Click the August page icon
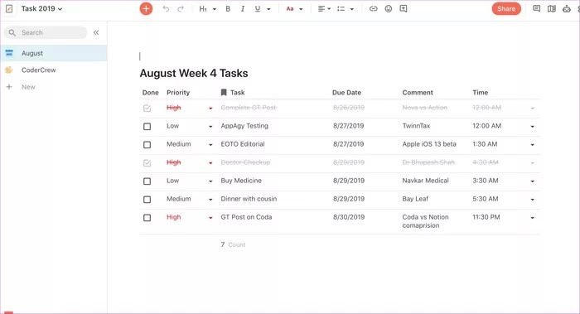Image resolution: width=580 pixels, height=314 pixels. point(9,53)
